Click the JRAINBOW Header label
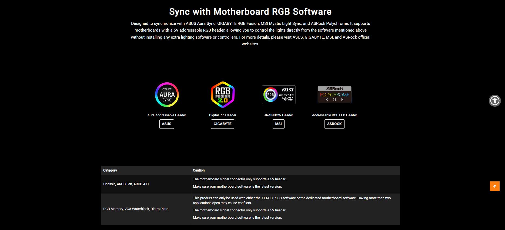This screenshot has height=230, width=505. pyautogui.click(x=279, y=115)
